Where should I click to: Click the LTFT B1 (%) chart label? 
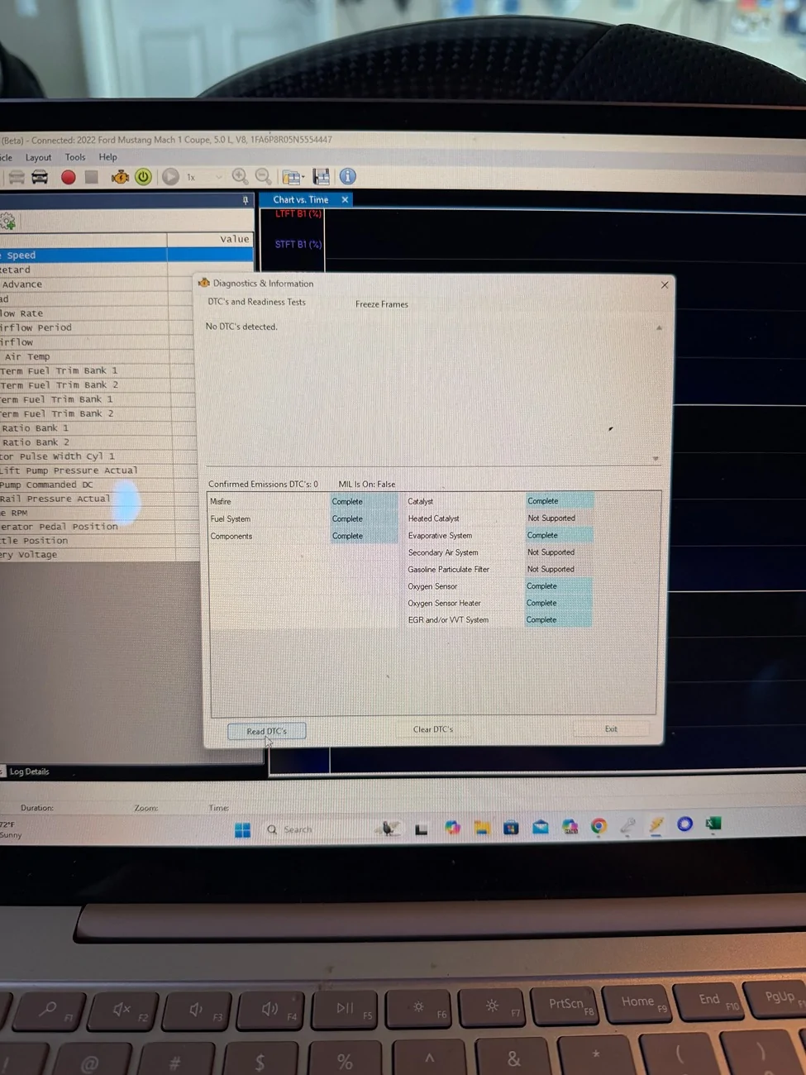[x=298, y=213]
